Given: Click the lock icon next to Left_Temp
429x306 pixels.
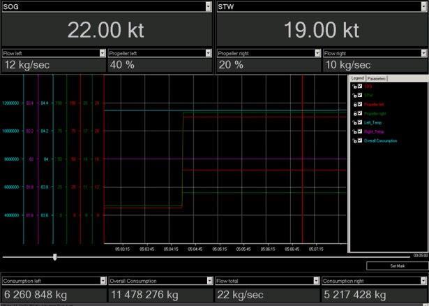Looking at the screenshot, I should [x=355, y=122].
